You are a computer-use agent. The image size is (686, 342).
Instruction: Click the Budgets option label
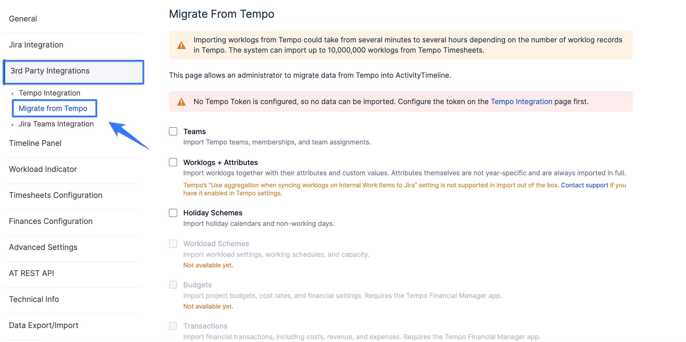coord(198,285)
